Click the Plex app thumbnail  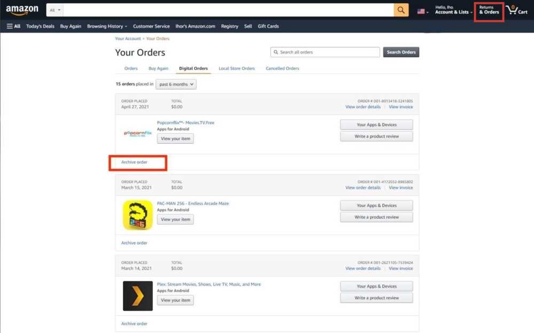click(x=138, y=296)
